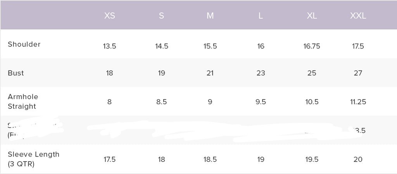Select the Armhole value 11.25
Screen dimensions: 397x174
click(x=358, y=102)
